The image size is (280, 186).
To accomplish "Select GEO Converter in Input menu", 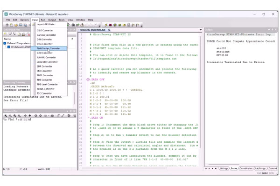I will tap(49, 53).
